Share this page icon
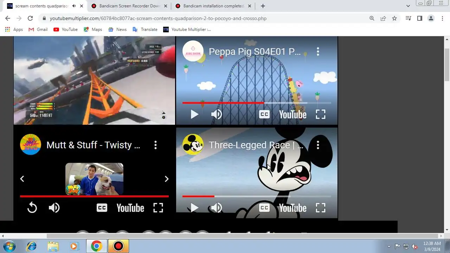Viewport: 450px width, 253px height. [x=383, y=18]
